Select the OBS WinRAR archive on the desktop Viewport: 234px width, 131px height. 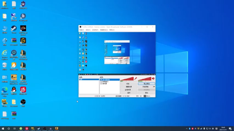coord(14,115)
